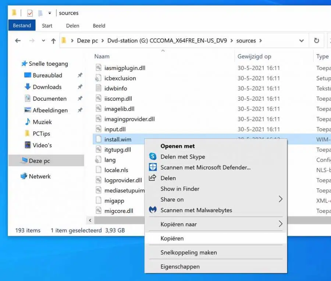Sort by Gewijzigd op column header
Viewport: 331px width, 281px height.
click(254, 56)
